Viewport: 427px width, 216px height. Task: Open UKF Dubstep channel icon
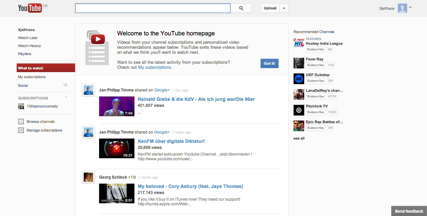[299, 79]
